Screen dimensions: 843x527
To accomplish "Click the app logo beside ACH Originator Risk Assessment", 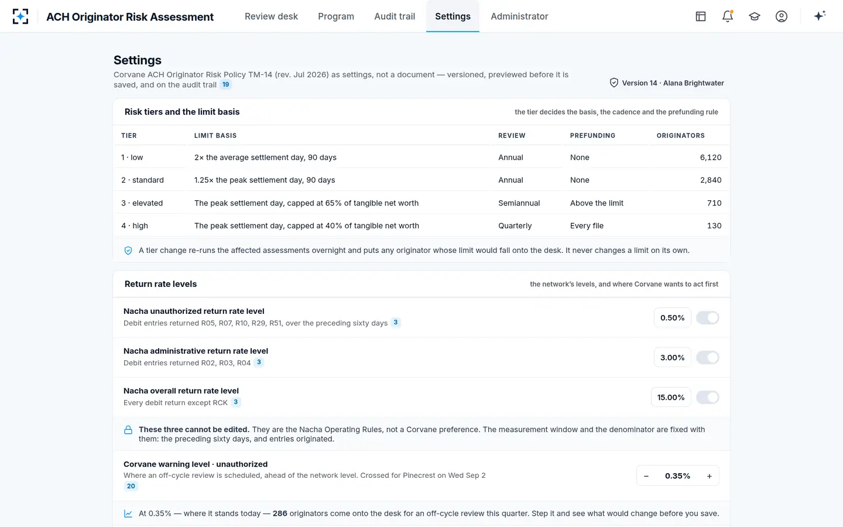I will tap(20, 16).
